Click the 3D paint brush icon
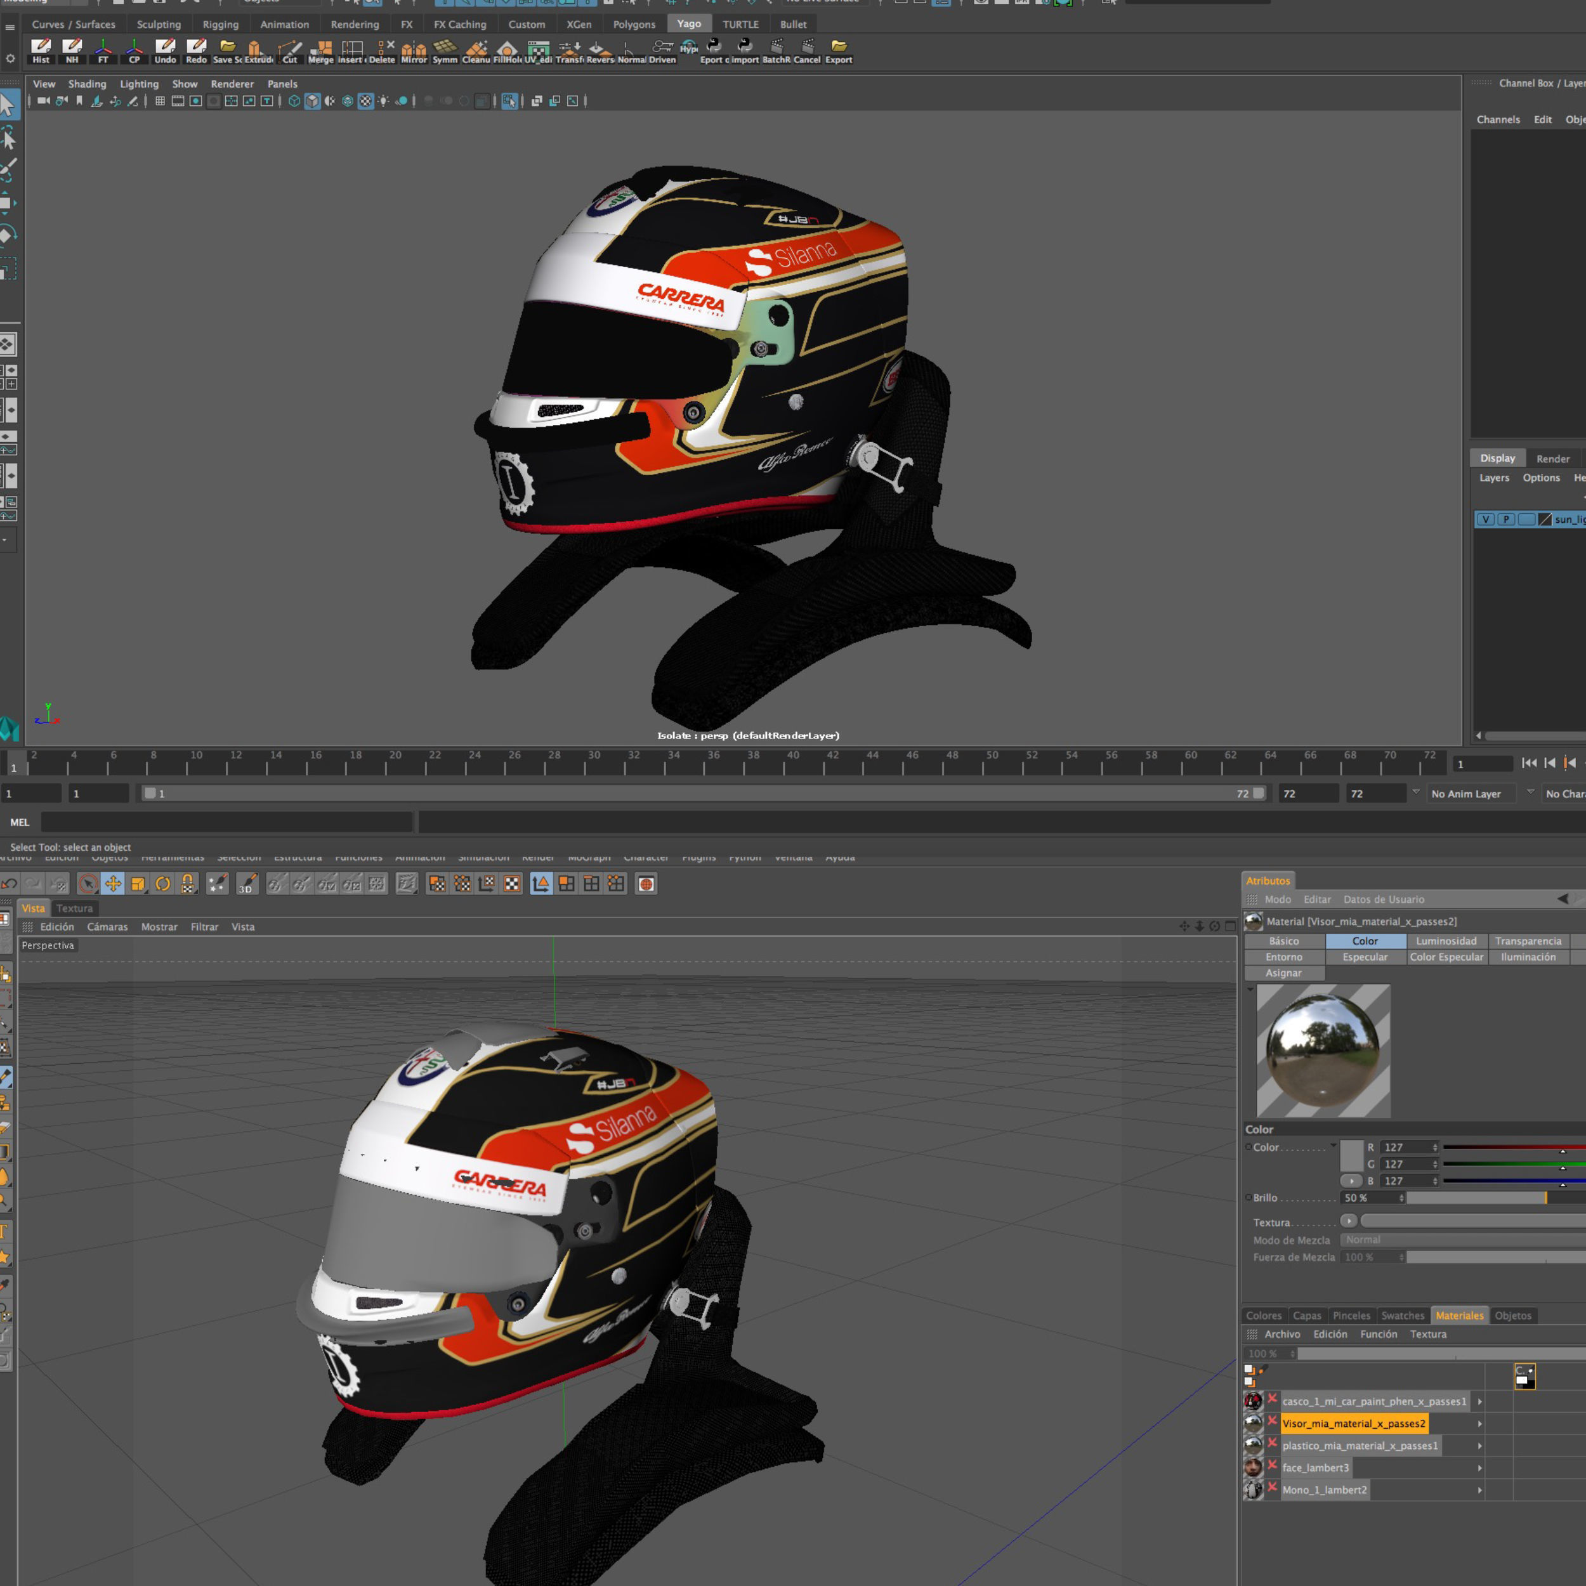 coord(247,883)
